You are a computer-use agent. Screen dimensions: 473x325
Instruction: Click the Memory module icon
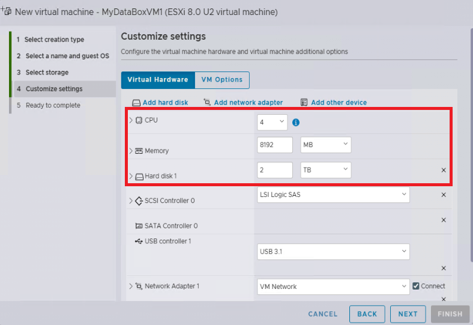139,151
